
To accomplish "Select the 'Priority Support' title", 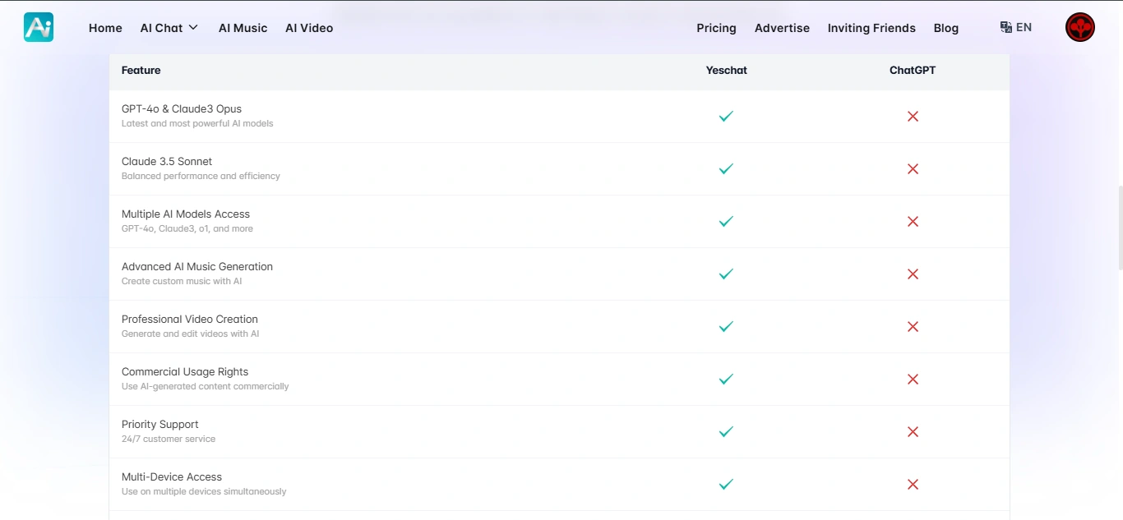I will tap(160, 425).
